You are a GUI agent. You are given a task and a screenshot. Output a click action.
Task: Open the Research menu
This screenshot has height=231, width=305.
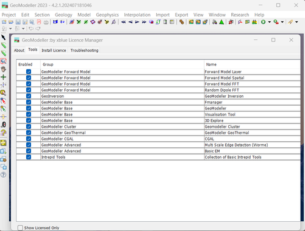pos(240,15)
